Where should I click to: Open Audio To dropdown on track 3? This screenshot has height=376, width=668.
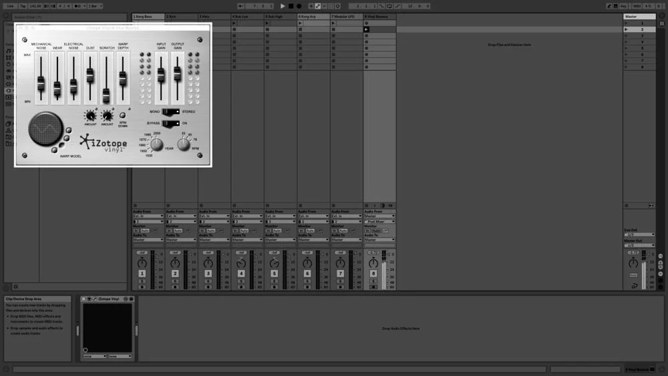[214, 240]
